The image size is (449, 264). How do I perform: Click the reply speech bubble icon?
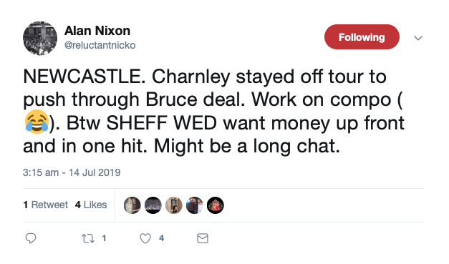[31, 238]
